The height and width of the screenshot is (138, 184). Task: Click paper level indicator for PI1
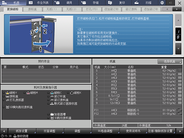180,110
